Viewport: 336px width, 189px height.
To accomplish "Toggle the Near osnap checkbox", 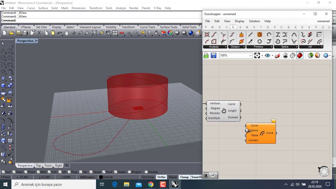I will click(14, 172).
